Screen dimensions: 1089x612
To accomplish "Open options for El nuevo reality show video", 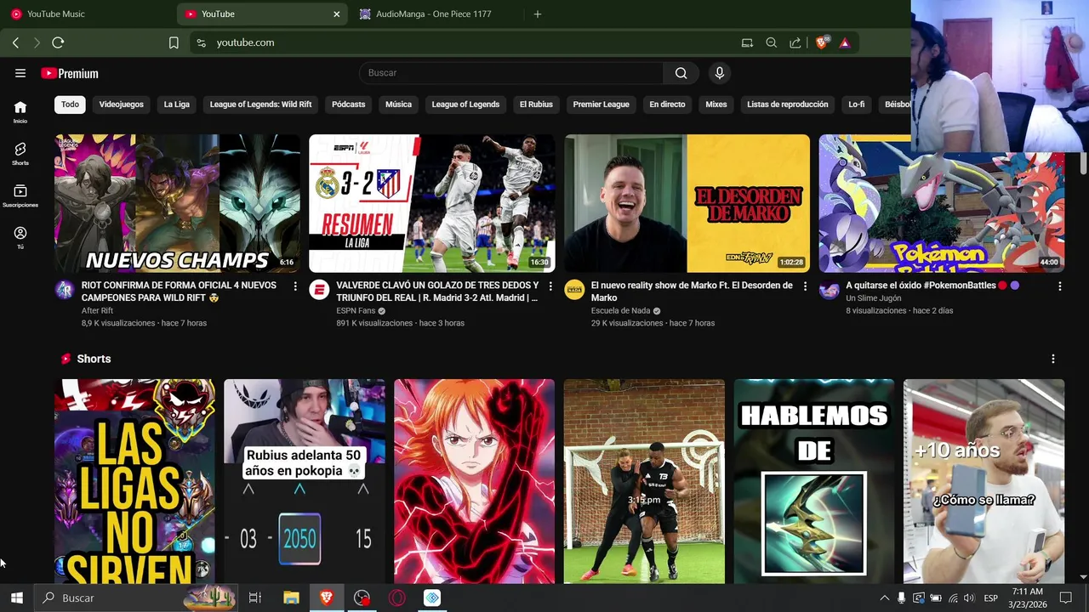I will (805, 286).
